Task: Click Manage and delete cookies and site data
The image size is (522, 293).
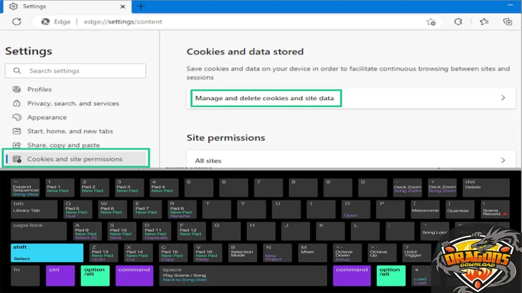Action: pyautogui.click(x=265, y=98)
